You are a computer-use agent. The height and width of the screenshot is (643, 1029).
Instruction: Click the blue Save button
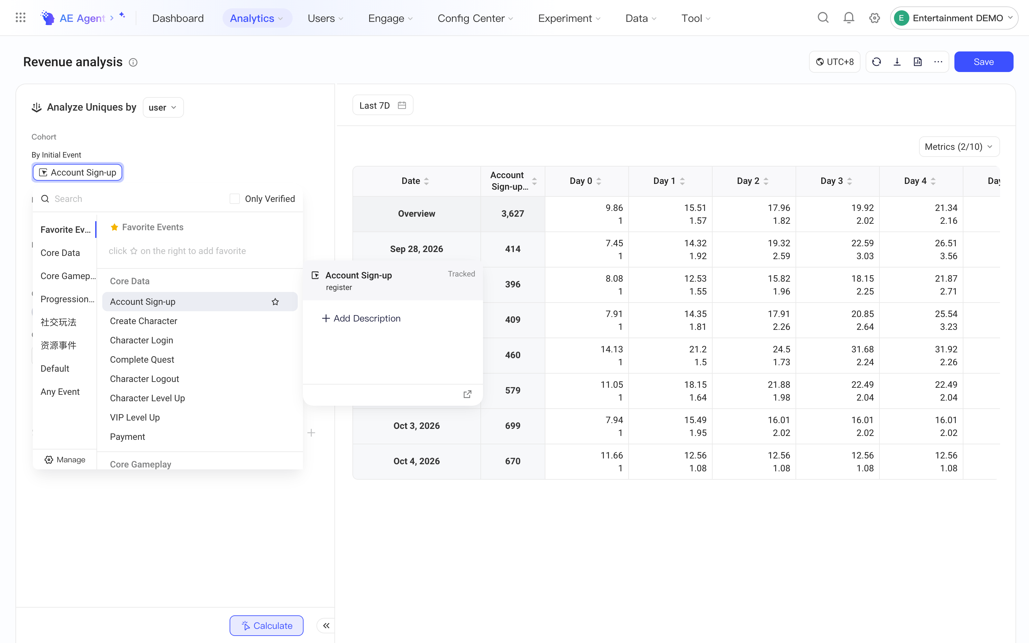(984, 62)
